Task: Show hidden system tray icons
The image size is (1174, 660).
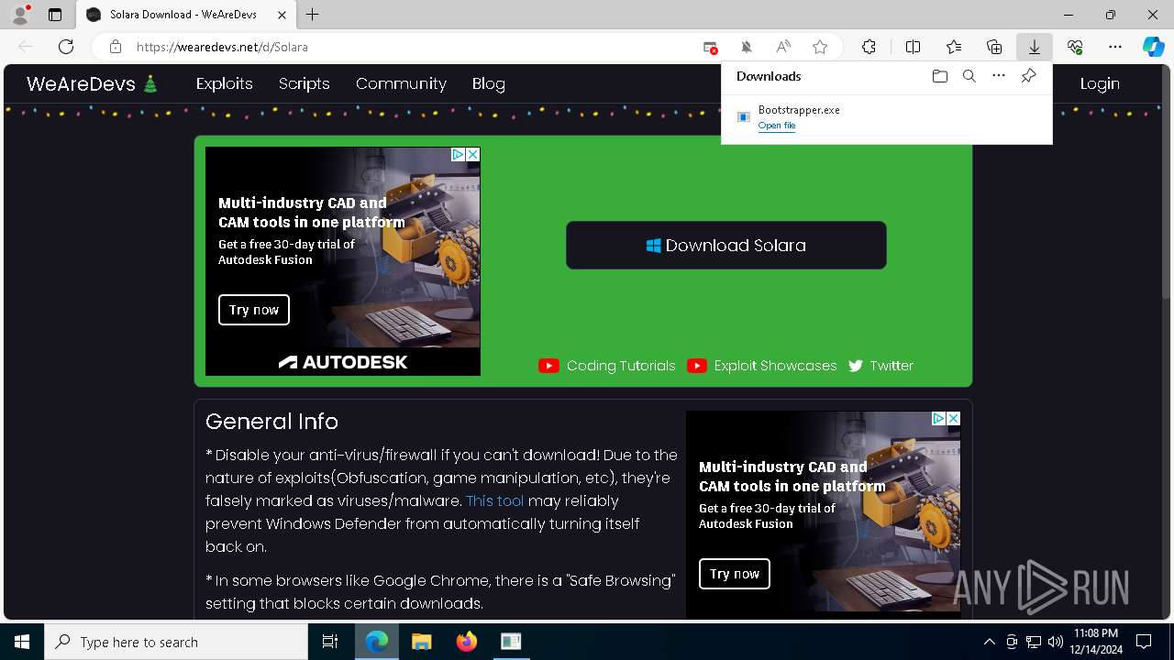Action: [x=989, y=642]
